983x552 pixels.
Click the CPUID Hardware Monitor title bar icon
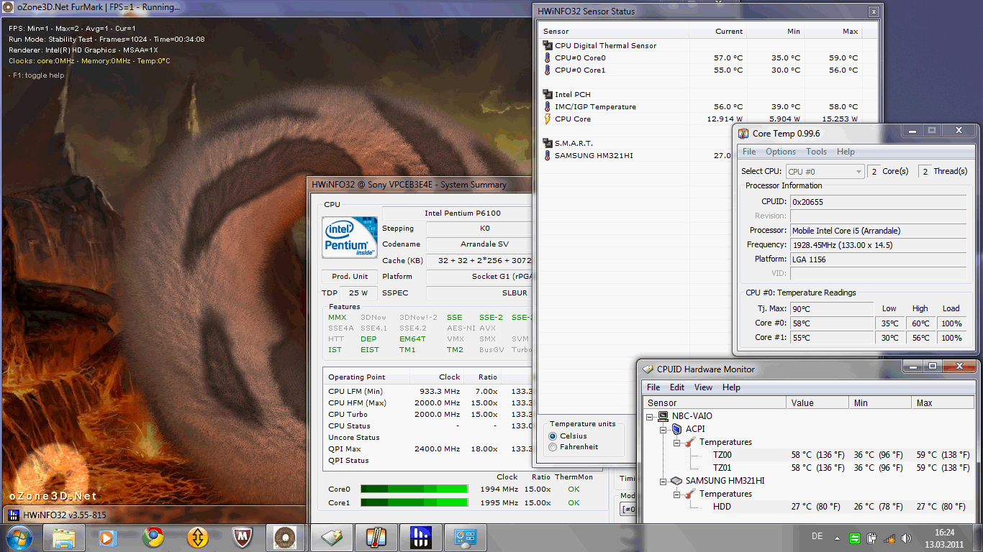point(648,369)
